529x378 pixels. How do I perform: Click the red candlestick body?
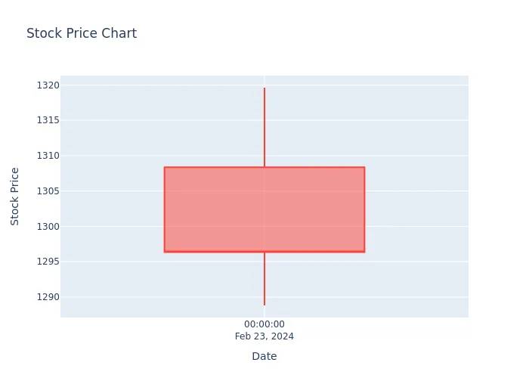[264, 209]
